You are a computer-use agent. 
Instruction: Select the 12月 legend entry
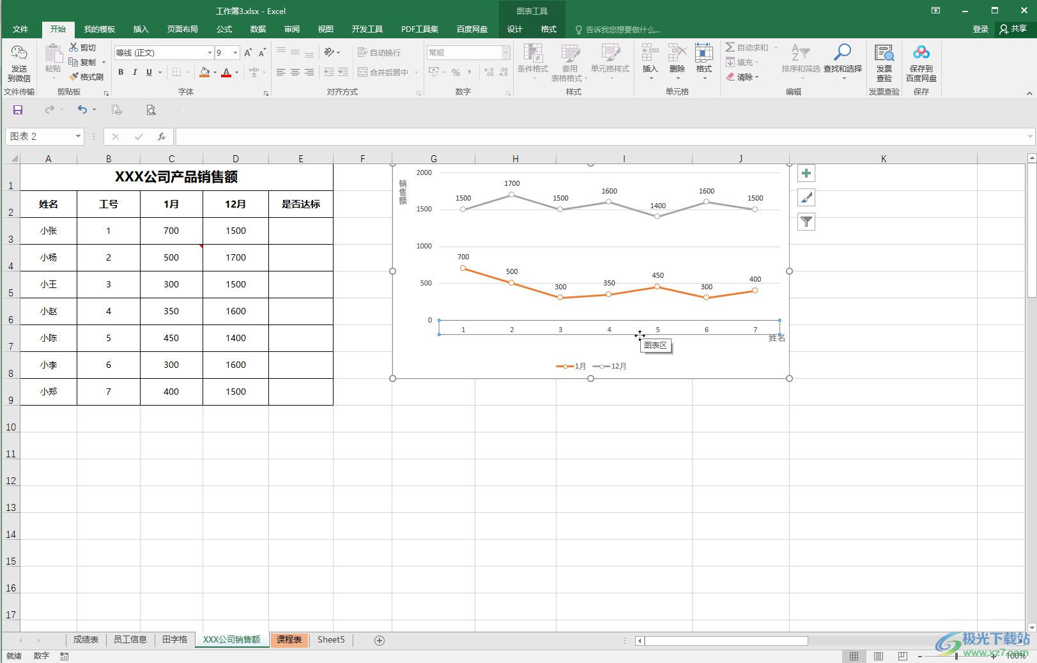(x=610, y=367)
